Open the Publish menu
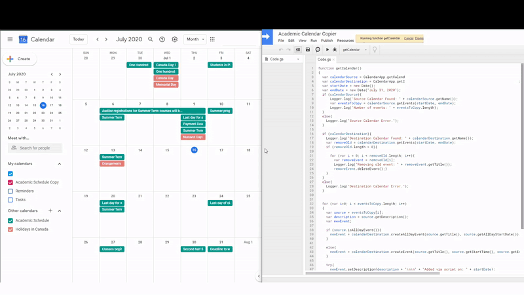This screenshot has width=524, height=295. 327,41
